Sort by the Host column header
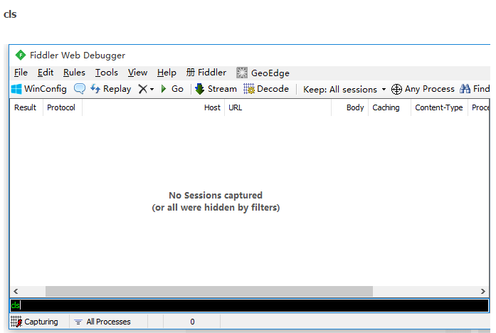496x333 pixels. point(154,108)
